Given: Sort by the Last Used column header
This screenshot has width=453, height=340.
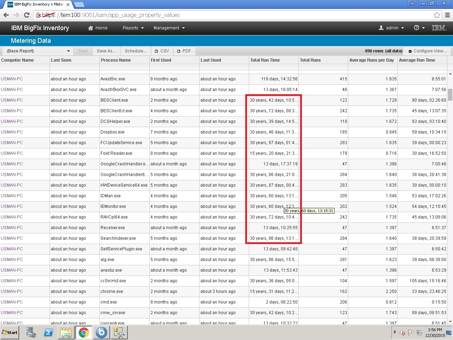Looking at the screenshot, I should [x=211, y=60].
